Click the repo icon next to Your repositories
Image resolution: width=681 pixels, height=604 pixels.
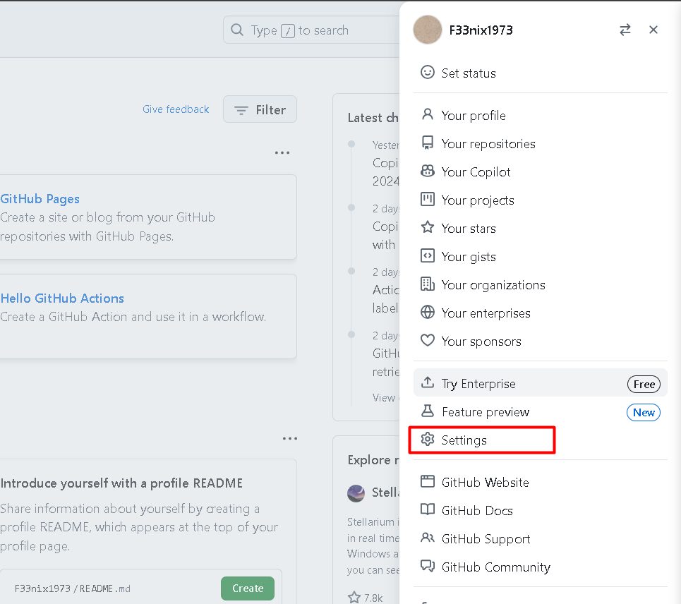428,143
